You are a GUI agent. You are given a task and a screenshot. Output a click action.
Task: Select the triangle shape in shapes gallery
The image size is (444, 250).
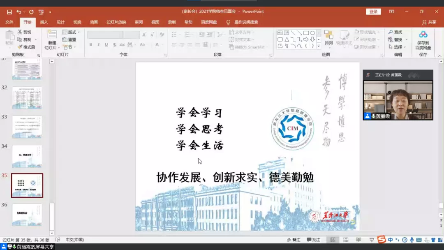pyautogui.click(x=287, y=39)
